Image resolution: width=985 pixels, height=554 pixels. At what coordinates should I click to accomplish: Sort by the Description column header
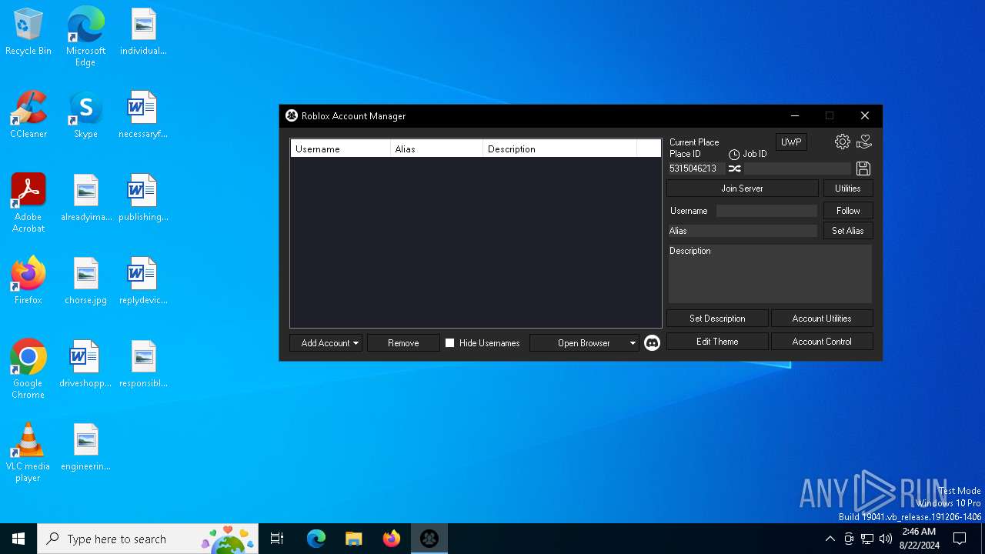(x=559, y=149)
